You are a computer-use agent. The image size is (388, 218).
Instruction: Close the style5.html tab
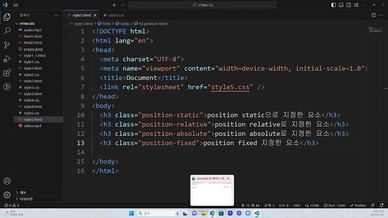(x=95, y=15)
